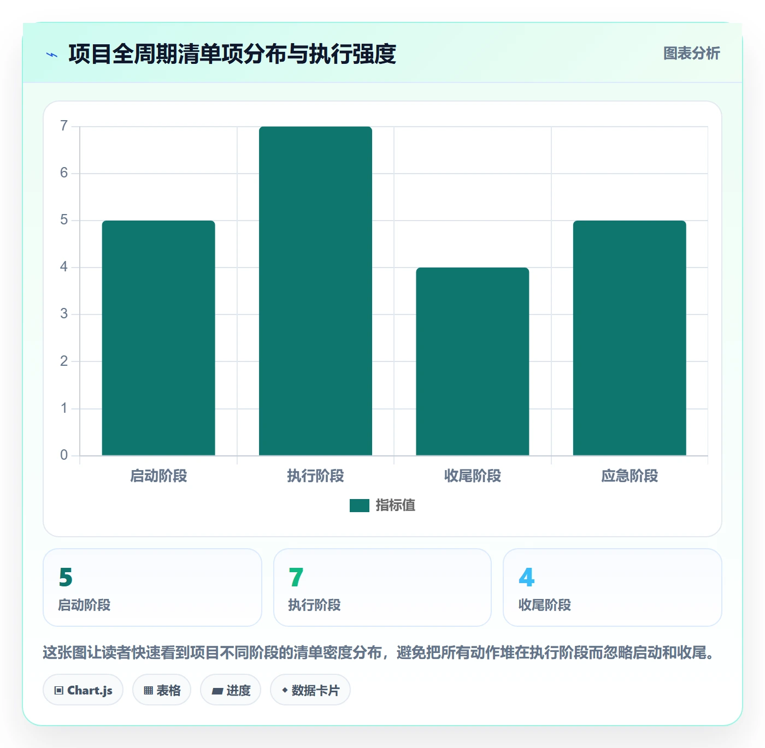Image resolution: width=765 pixels, height=748 pixels.
Task: Click the 收尾阶段 stat card value 4
Action: pyautogui.click(x=526, y=577)
